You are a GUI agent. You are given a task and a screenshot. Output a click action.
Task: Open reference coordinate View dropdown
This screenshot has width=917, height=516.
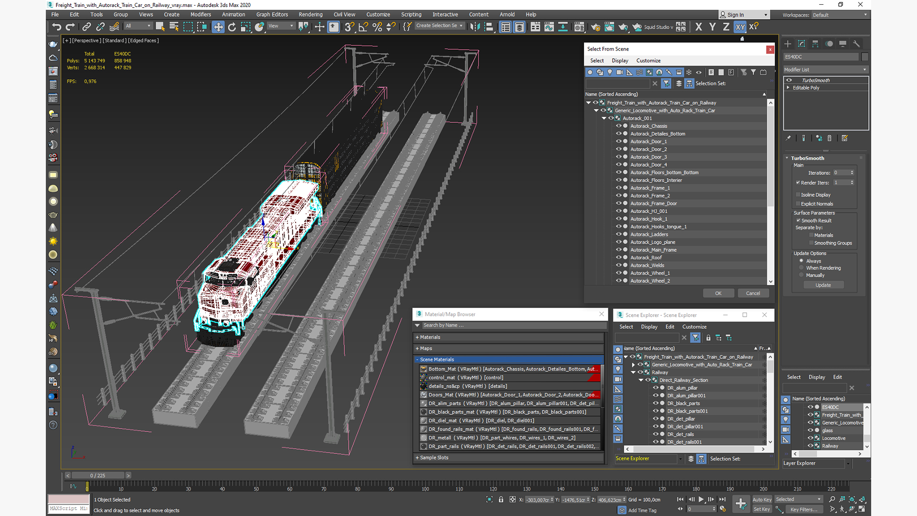pos(281,26)
